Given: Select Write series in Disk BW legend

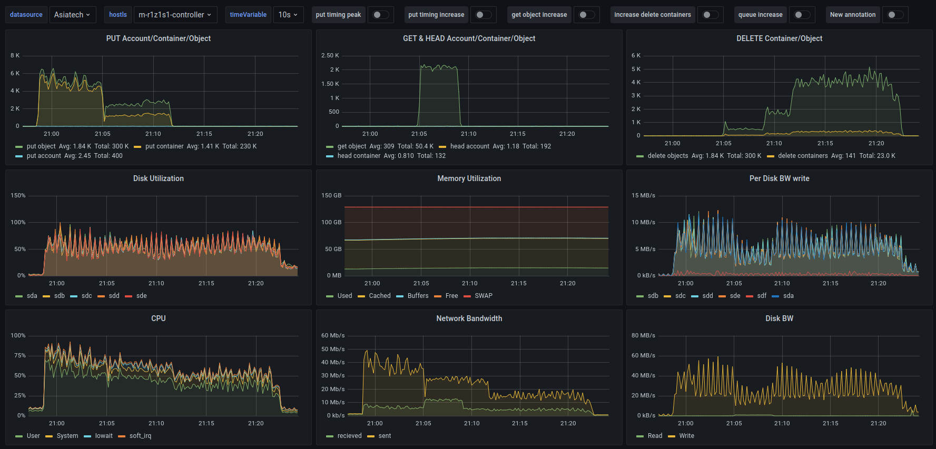Looking at the screenshot, I should pos(686,436).
